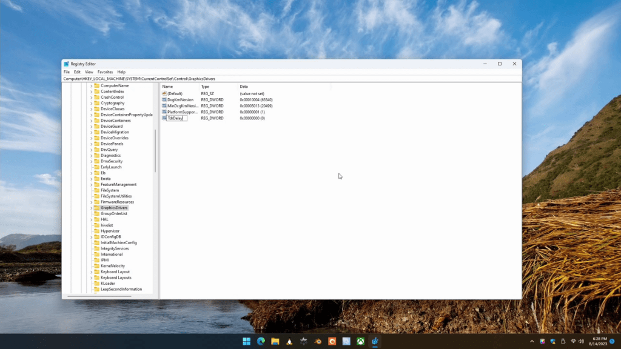The image size is (621, 349).
Task: Select the IntegrityServices tree key
Action: tap(115, 248)
